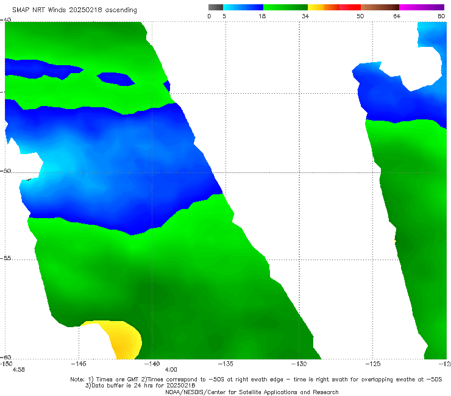Click the gray segment of the color bar
The image size is (451, 396).
(216, 7)
